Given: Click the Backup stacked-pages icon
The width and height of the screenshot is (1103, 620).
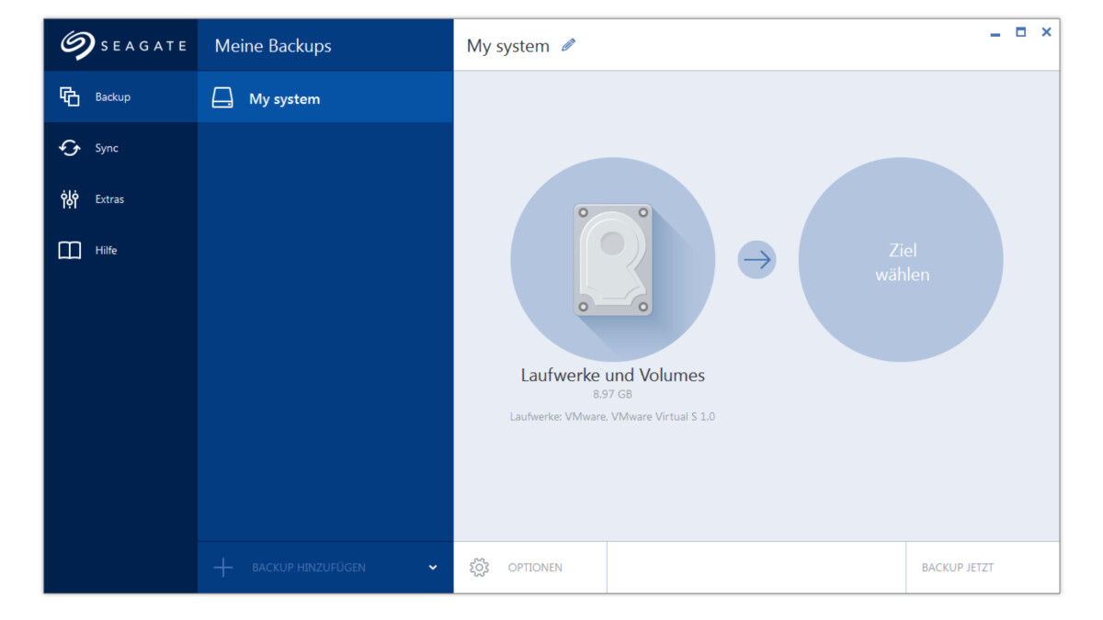Looking at the screenshot, I should tap(70, 96).
